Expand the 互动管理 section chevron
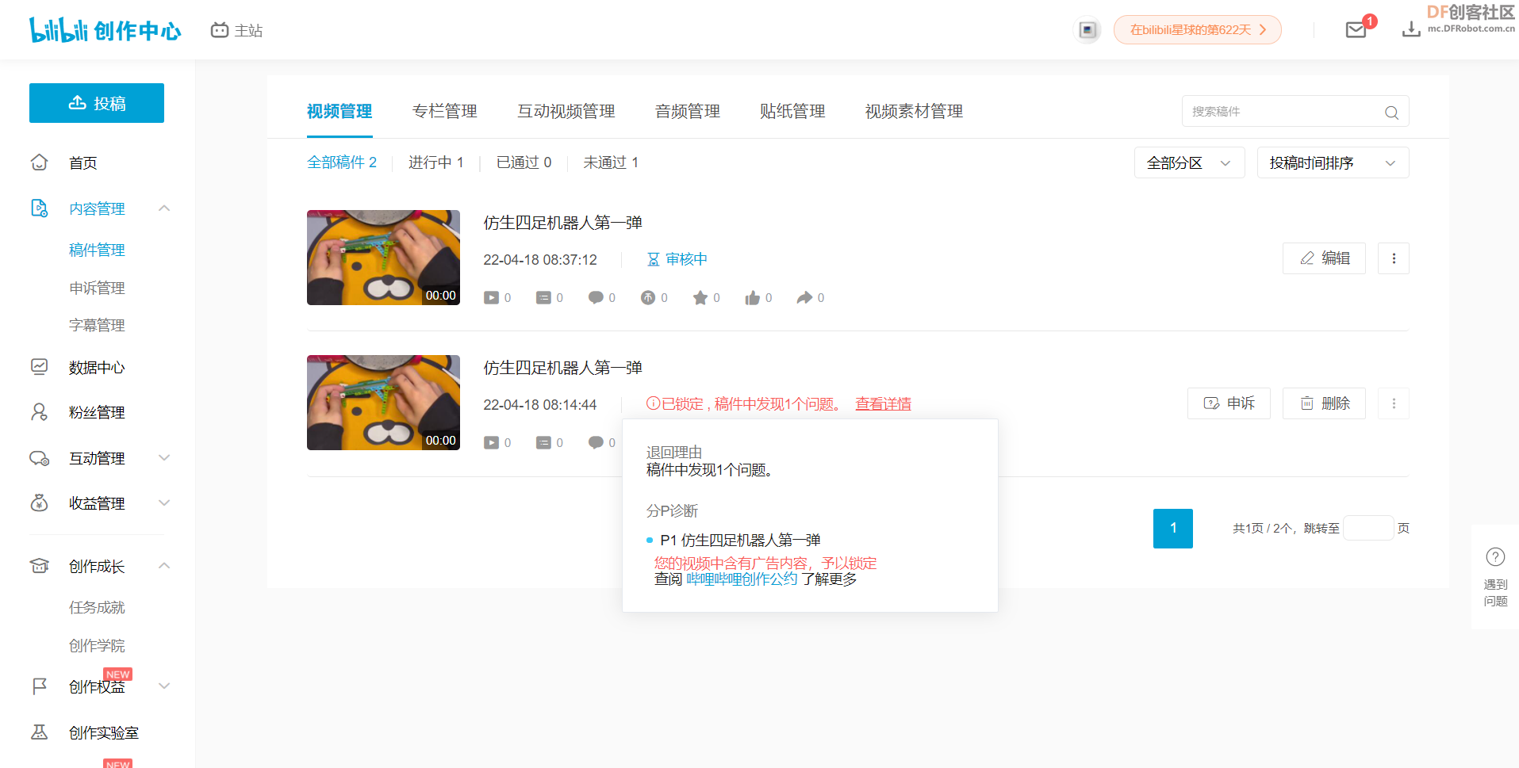Viewport: 1519px width, 768px height. point(164,458)
